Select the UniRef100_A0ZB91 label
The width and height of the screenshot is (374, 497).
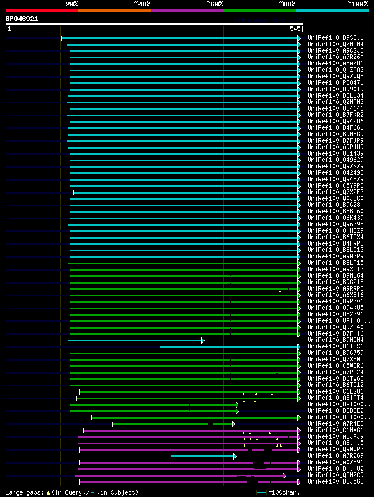[335, 462]
